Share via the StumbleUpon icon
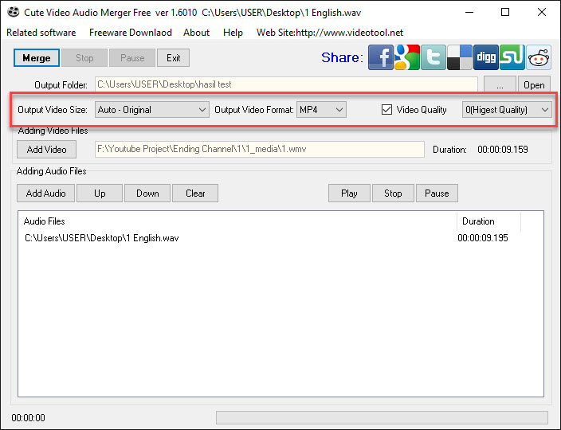The width and height of the screenshot is (561, 430). click(x=512, y=57)
